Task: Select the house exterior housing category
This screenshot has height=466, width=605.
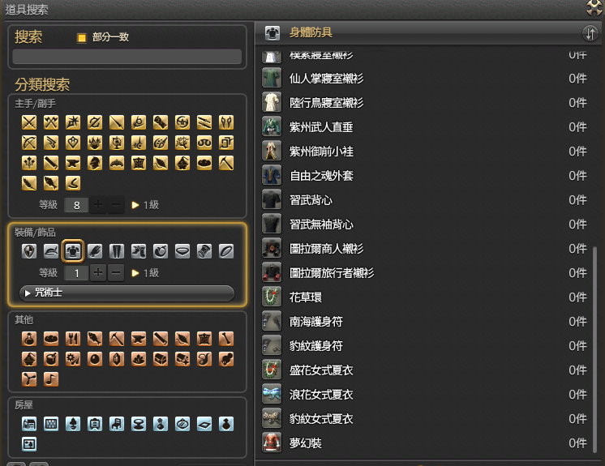Action: click(x=29, y=424)
